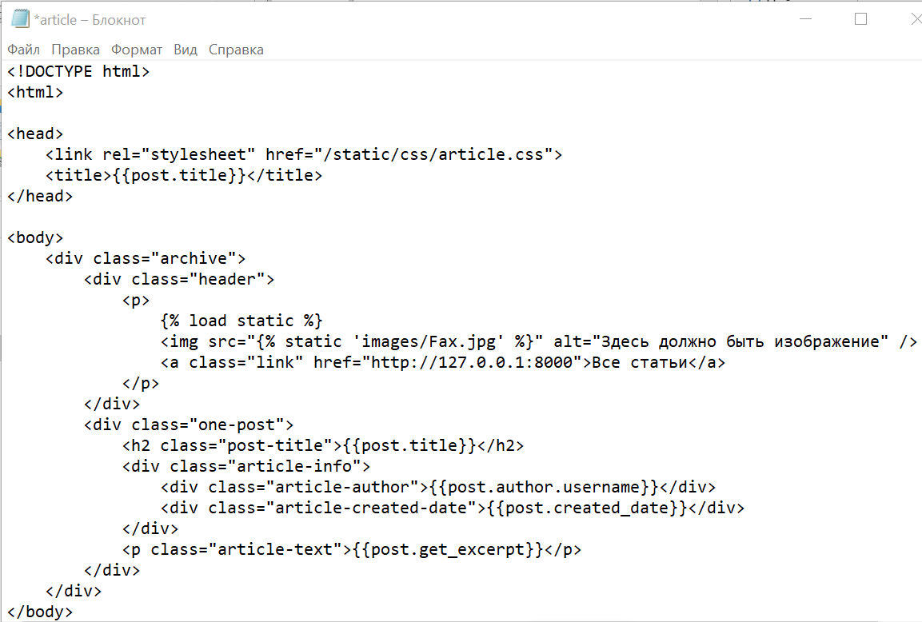Place cursor in the article-text paragraph line

click(352, 550)
